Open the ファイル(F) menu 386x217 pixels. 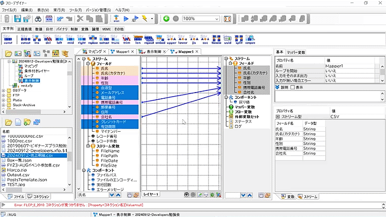coord(9,10)
